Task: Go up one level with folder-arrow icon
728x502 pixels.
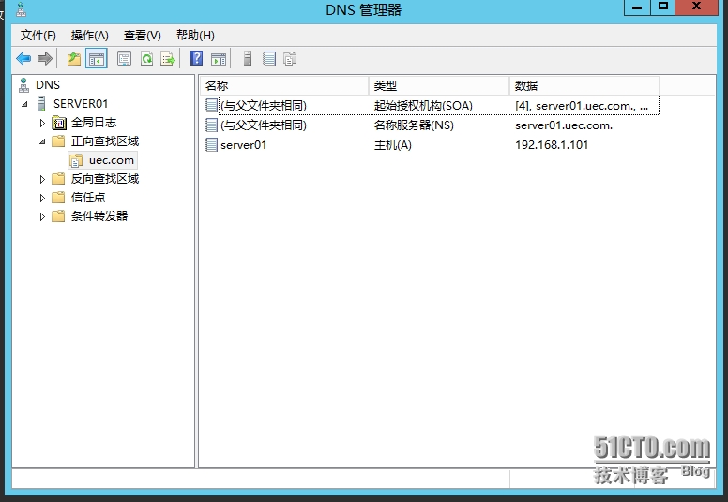Action: pos(74,59)
